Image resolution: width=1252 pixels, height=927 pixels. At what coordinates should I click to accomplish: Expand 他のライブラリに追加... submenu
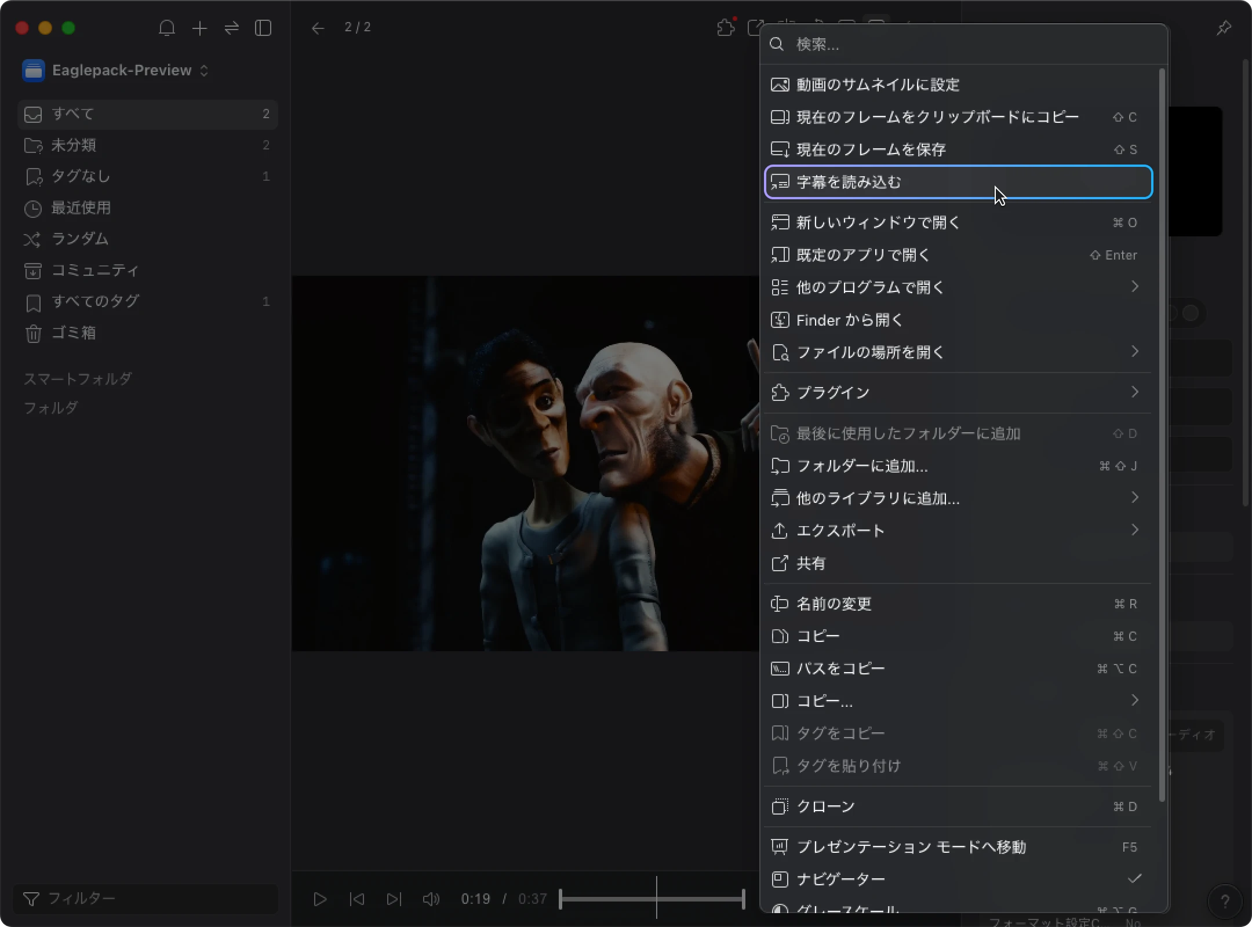tap(959, 498)
